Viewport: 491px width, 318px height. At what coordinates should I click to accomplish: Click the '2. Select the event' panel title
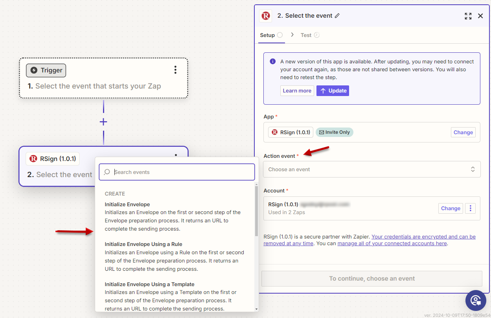coord(305,16)
